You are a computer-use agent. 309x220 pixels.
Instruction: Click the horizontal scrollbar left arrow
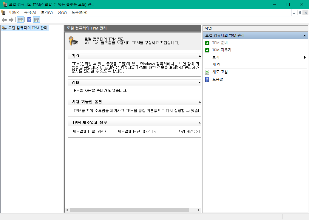[67, 210]
